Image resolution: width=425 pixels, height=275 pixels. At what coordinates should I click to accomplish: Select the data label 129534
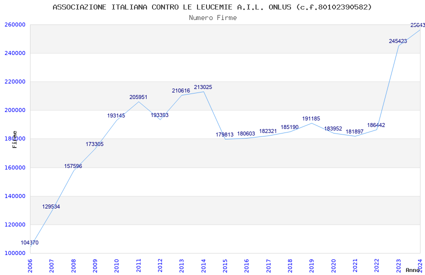click(51, 206)
